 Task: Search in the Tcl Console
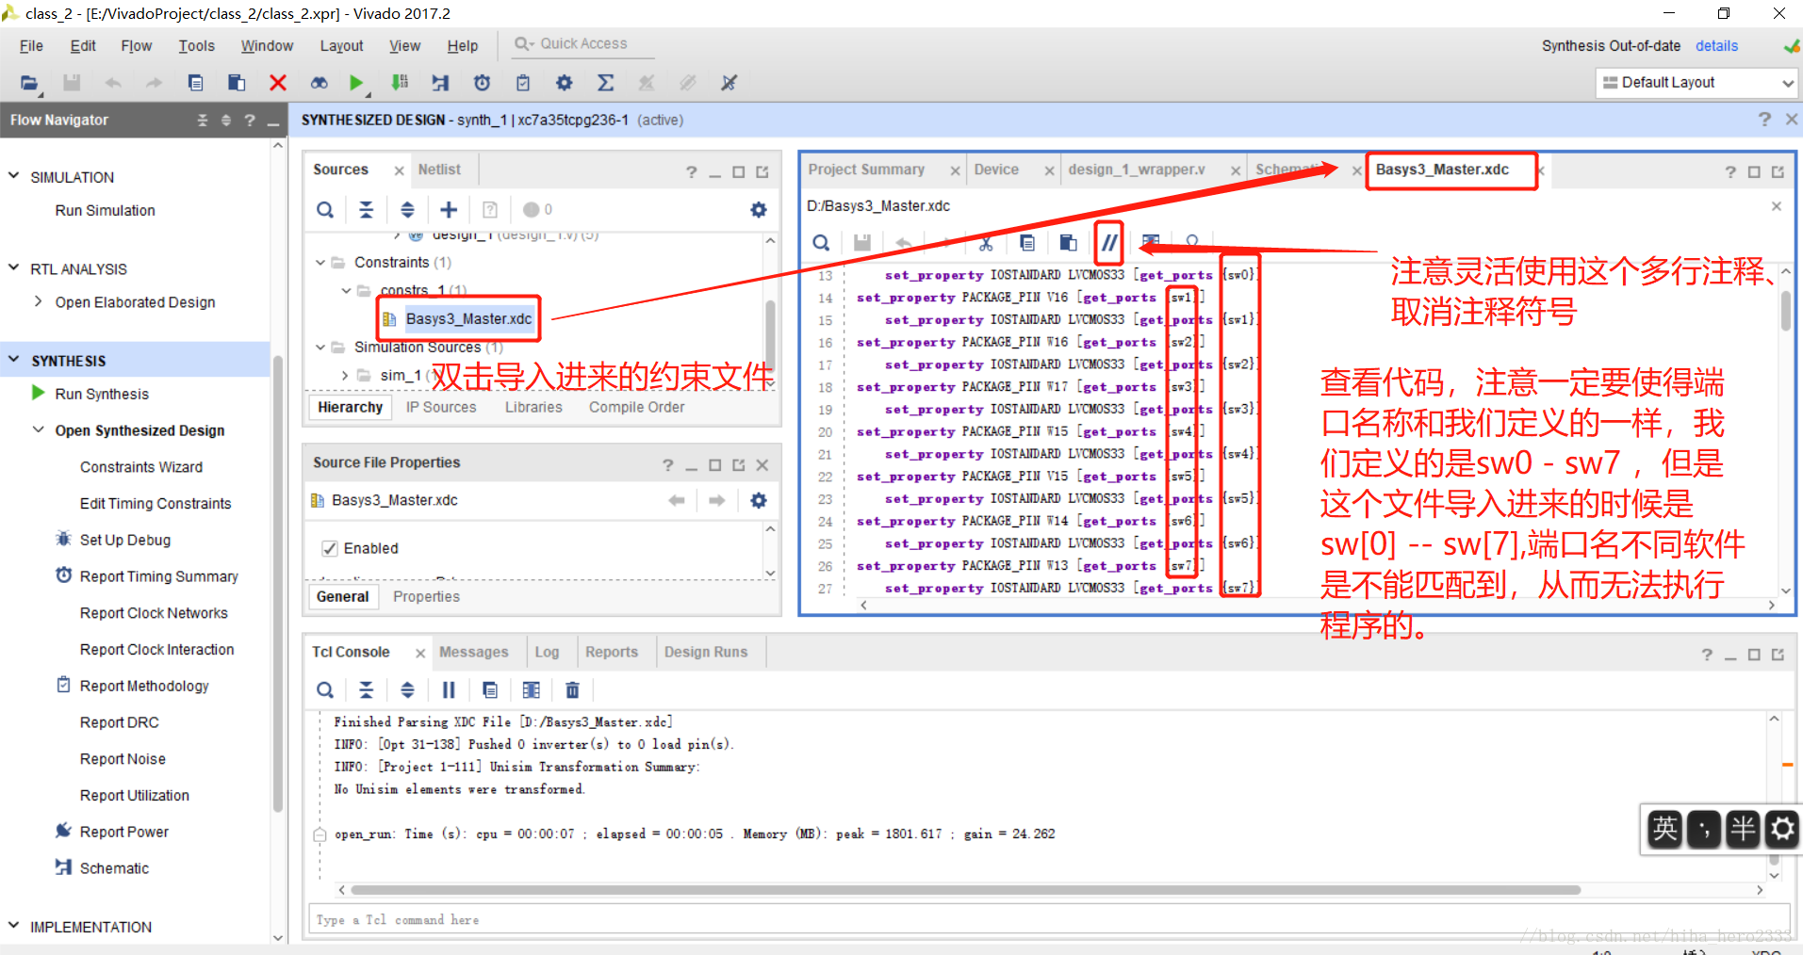[325, 690]
